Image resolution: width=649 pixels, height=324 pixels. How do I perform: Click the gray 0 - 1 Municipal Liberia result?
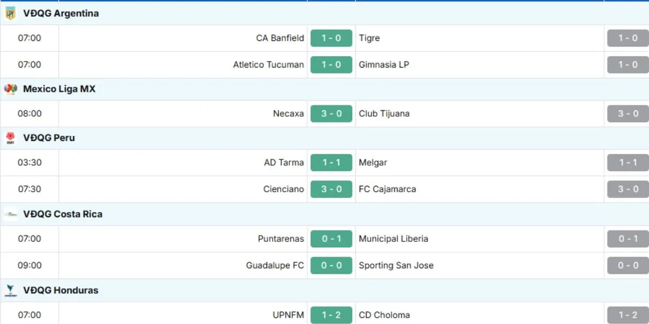pyautogui.click(x=627, y=239)
